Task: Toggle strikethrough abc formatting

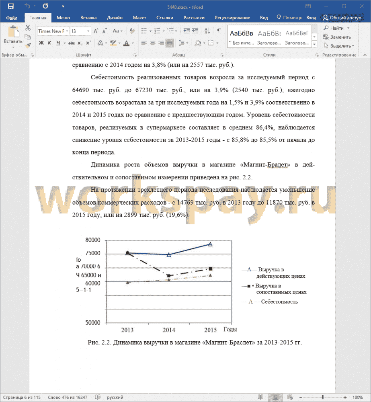Action: (71, 43)
